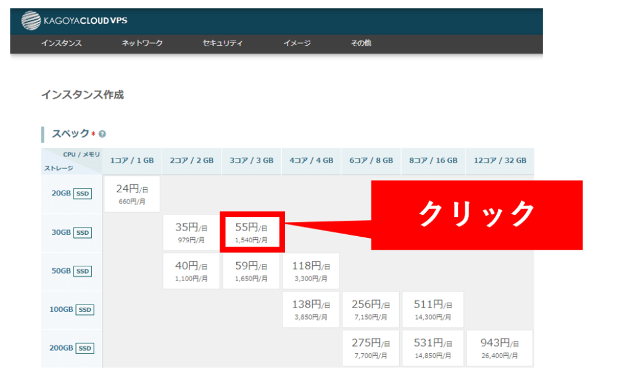Open the イメージ menu
Screen dimensions: 617x381
pos(297,43)
